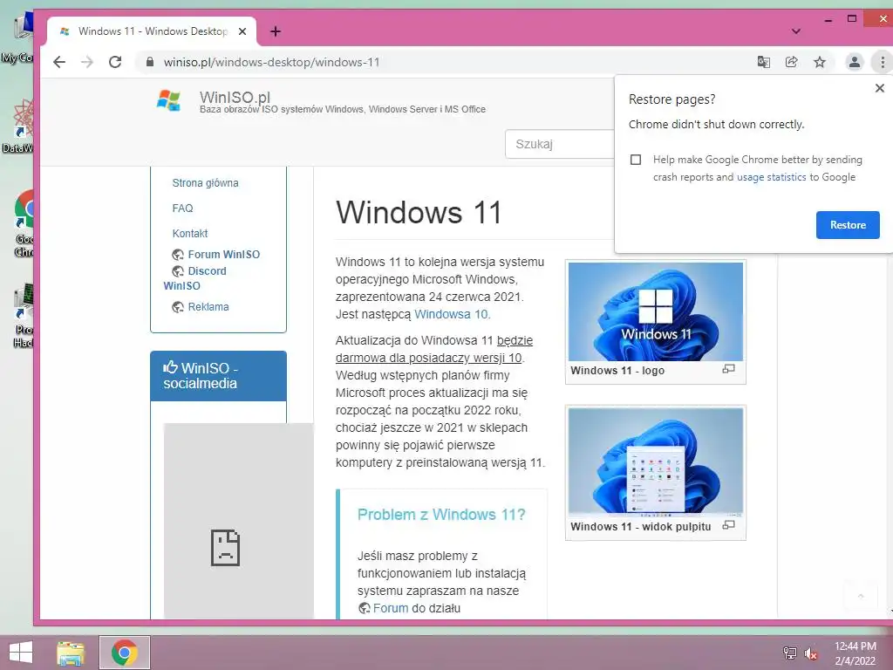The image size is (893, 670).
Task: Click the muted volume tray icon
Action: coord(810,653)
